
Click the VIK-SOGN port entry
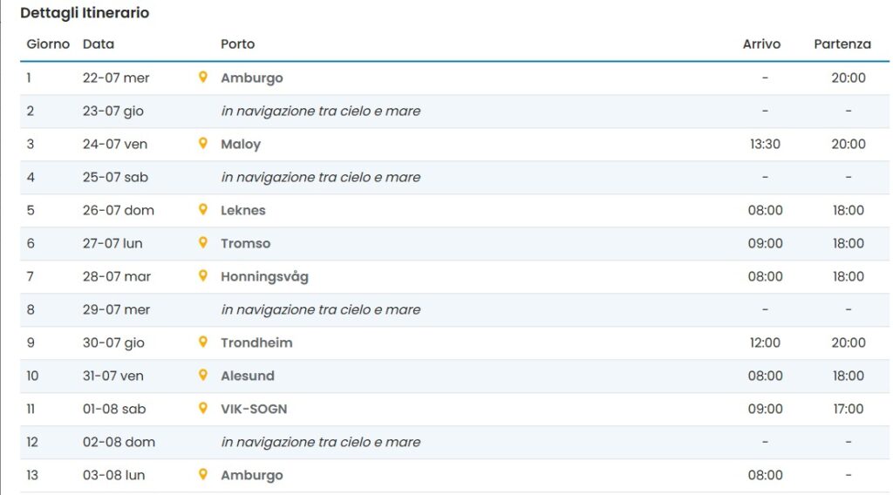(x=254, y=409)
